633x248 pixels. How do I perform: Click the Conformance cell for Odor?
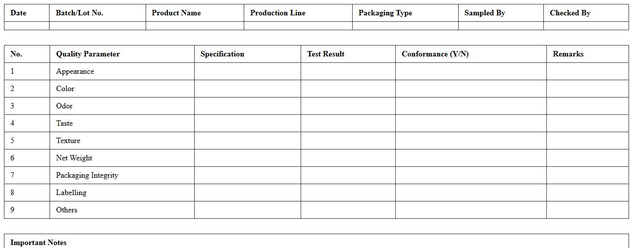[471, 106]
